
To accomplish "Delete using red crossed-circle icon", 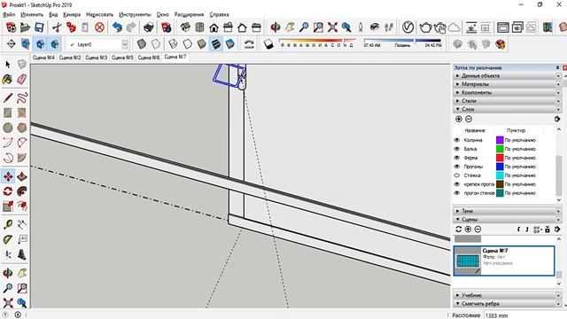I will pyautogui.click(x=99, y=27).
